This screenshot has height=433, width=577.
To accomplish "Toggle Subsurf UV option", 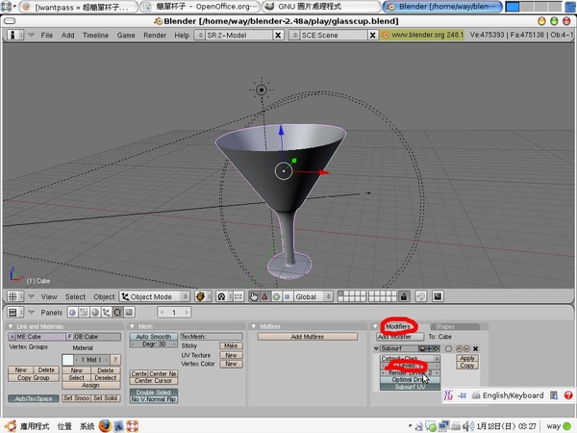I will [x=410, y=387].
